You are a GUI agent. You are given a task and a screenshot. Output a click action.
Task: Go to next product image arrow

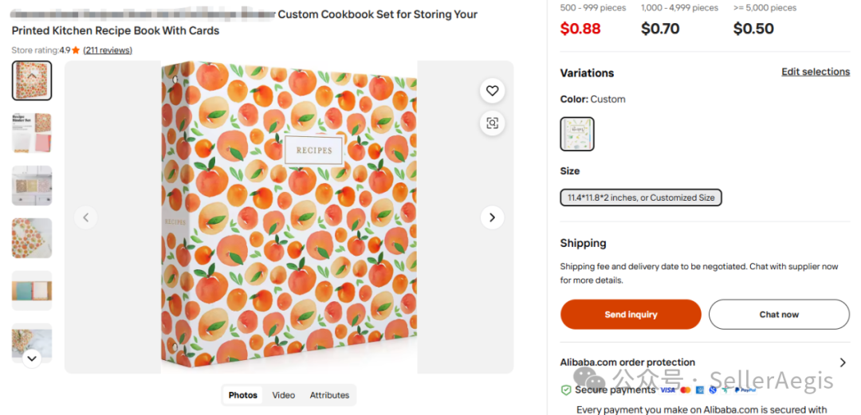tap(492, 217)
